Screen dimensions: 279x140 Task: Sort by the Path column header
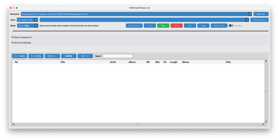click(x=228, y=62)
